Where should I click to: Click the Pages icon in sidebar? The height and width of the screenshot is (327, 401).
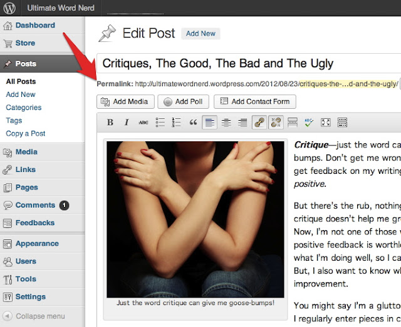(x=8, y=188)
